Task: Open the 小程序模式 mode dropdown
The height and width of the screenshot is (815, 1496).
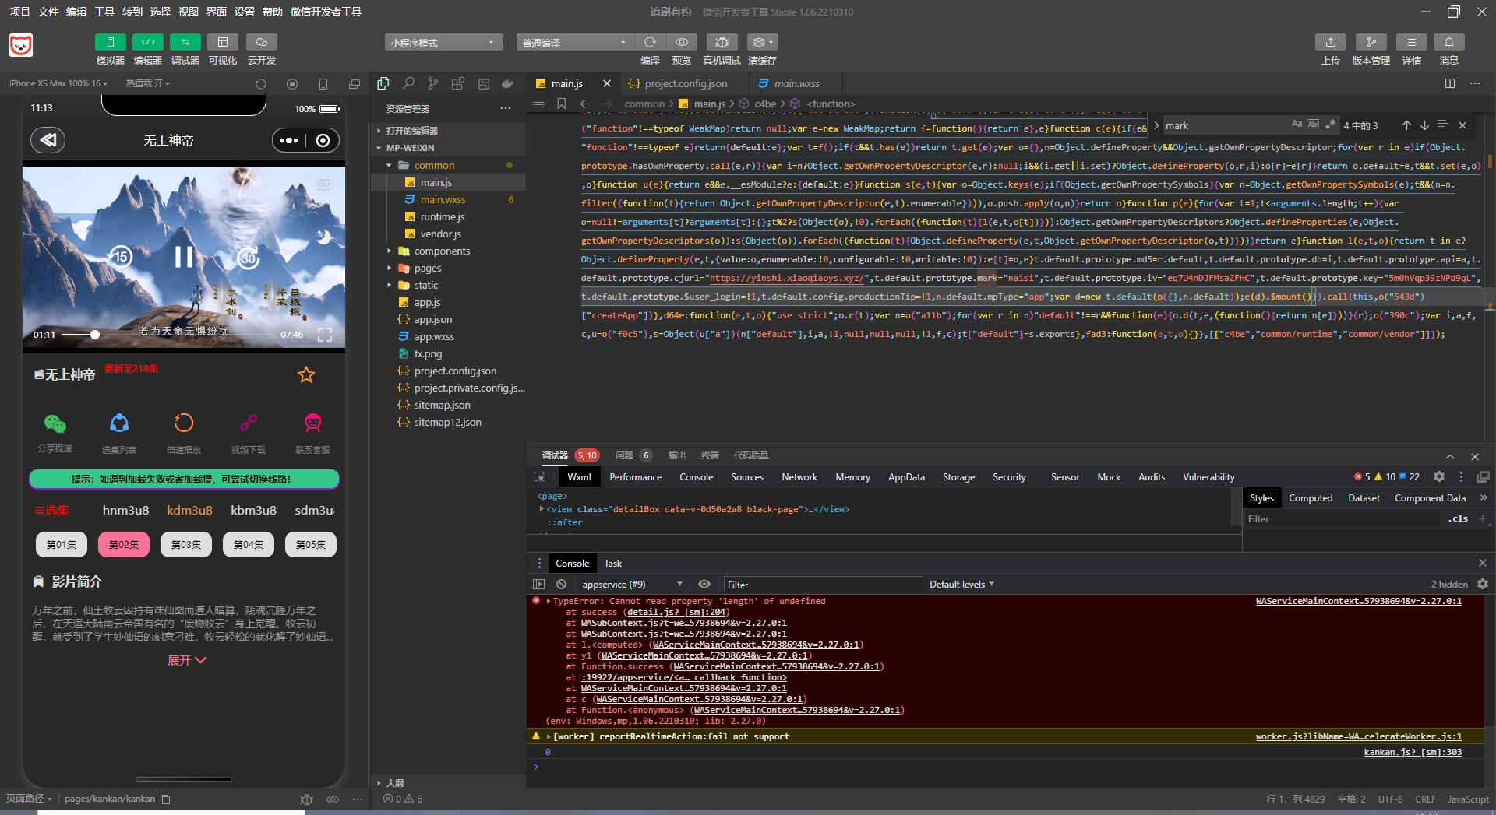Action: [x=442, y=43]
